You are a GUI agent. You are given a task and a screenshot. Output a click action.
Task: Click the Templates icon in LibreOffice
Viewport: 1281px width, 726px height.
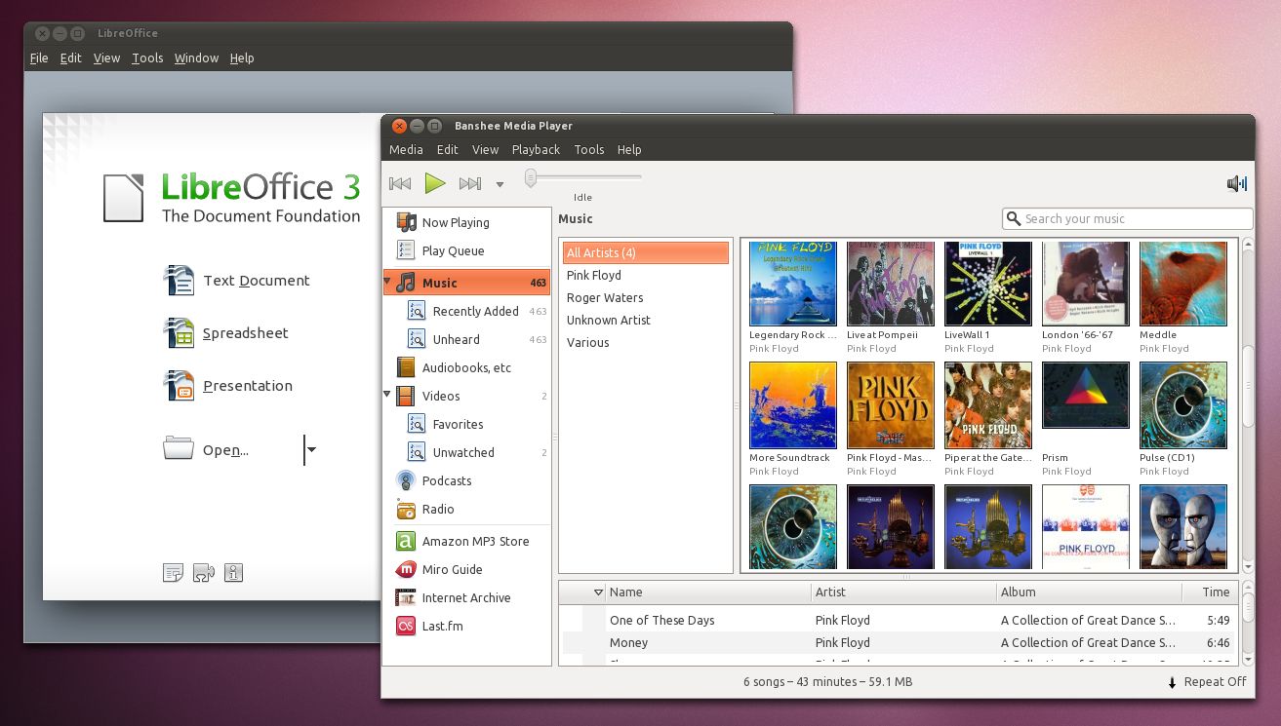[x=173, y=573]
